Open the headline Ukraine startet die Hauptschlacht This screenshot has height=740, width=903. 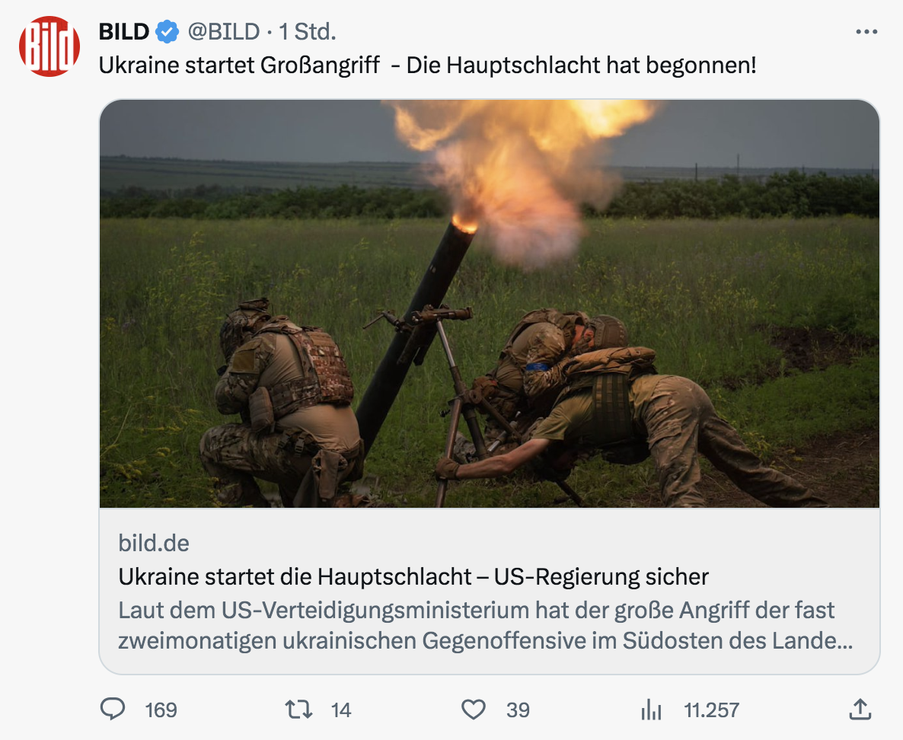point(413,576)
